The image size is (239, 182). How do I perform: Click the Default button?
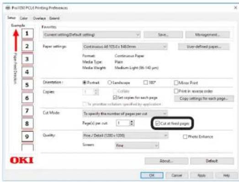click(x=212, y=161)
